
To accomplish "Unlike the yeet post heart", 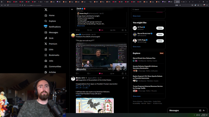I will click(100, 73).
